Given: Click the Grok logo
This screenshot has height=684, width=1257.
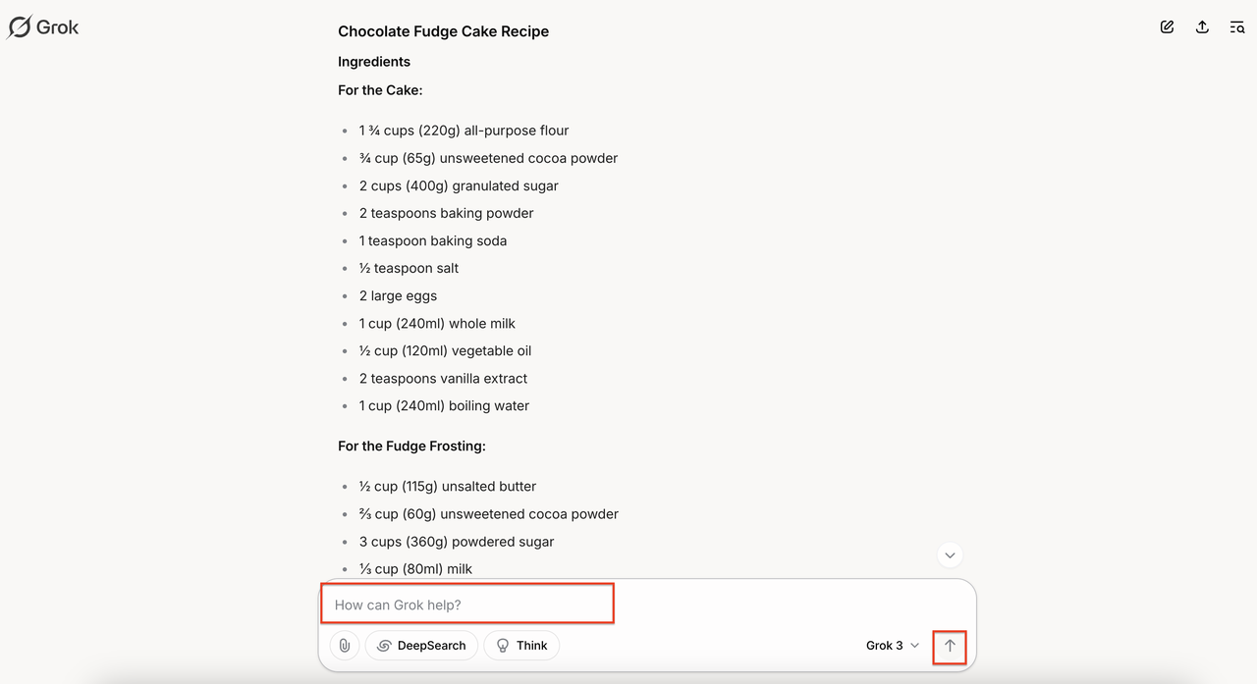Looking at the screenshot, I should coord(43,27).
